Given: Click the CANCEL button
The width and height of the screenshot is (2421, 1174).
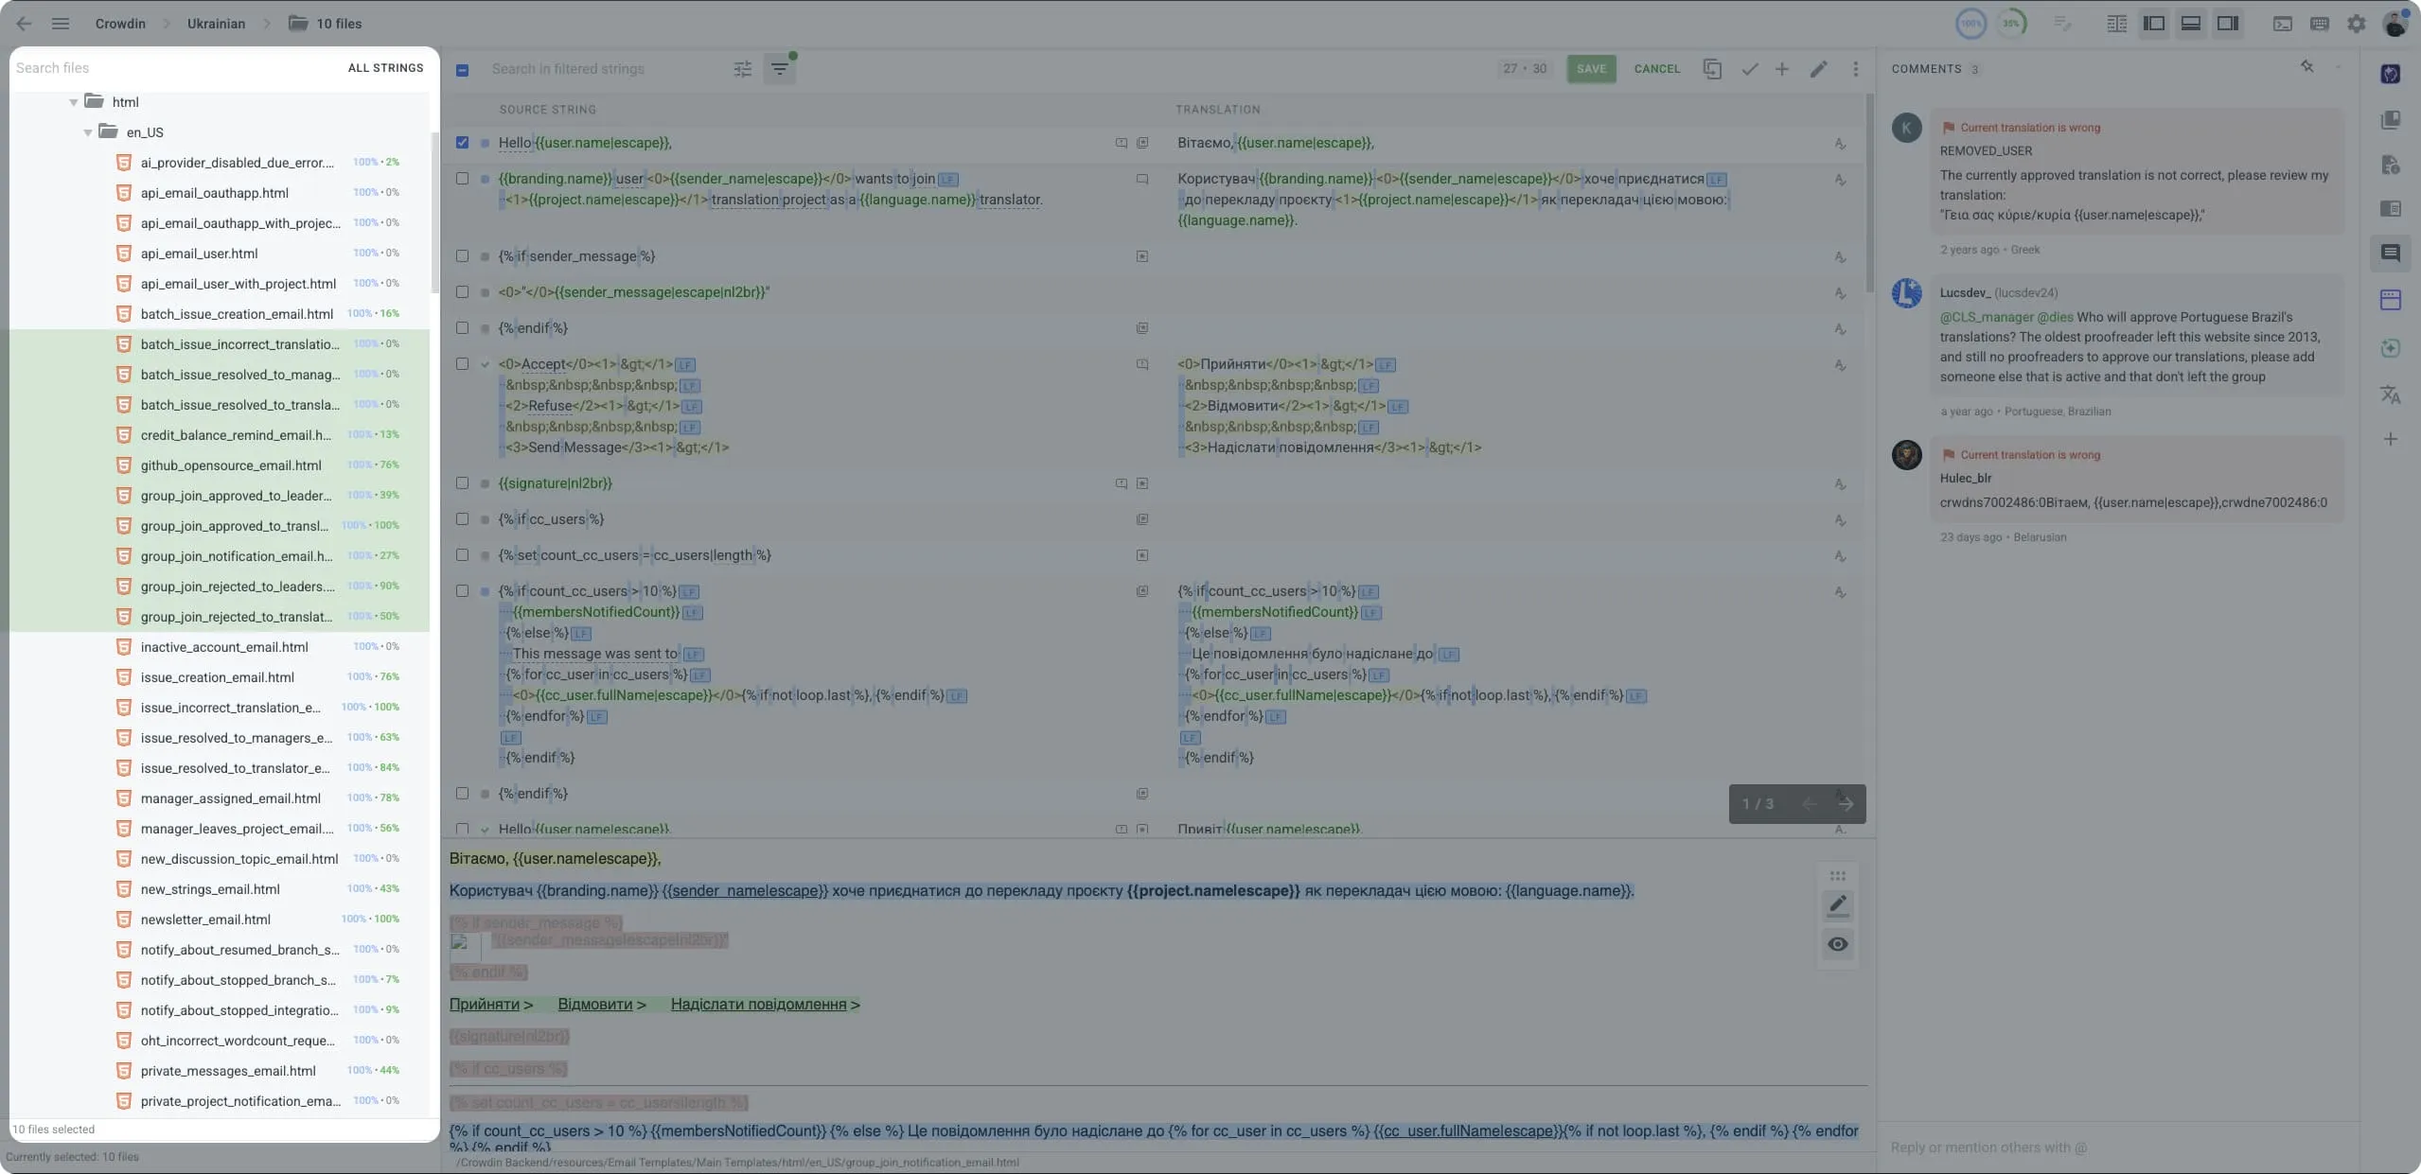Looking at the screenshot, I should click(1655, 68).
